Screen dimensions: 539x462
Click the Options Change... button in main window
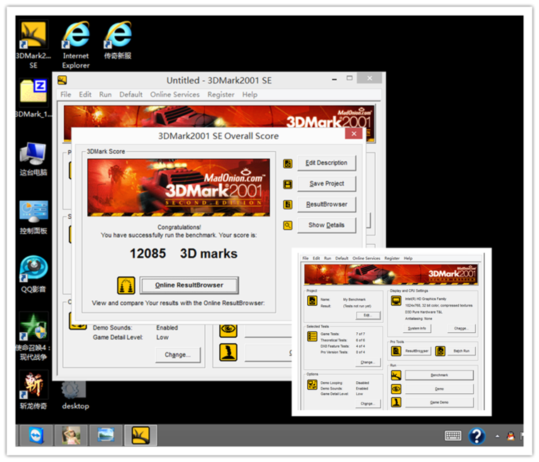pyautogui.click(x=178, y=355)
